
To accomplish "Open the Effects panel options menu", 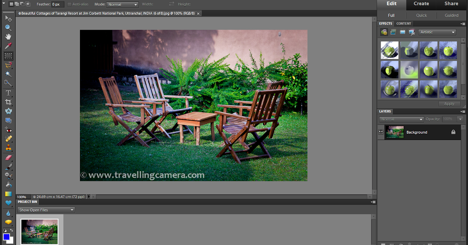I will [x=463, y=24].
